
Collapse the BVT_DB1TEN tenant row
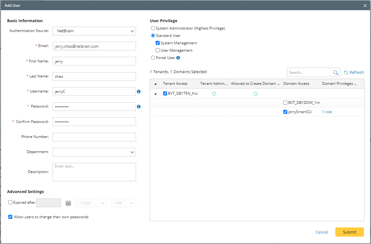pyautogui.click(x=155, y=93)
